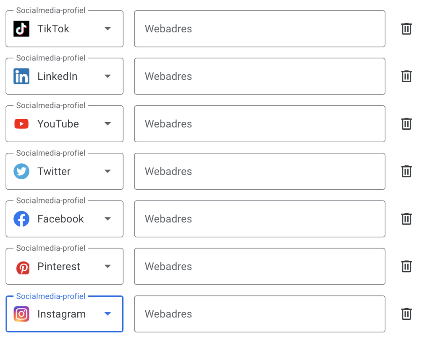Focus the LinkedIn Webadres input

tap(259, 76)
